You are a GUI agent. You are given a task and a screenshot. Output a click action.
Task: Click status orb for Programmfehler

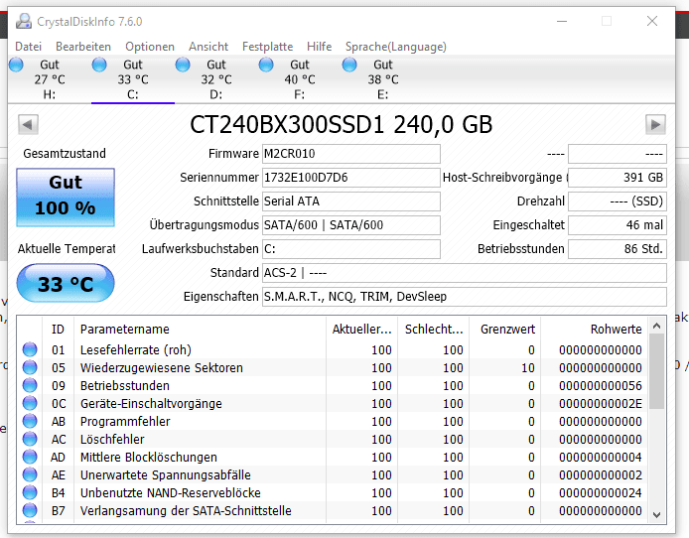[x=30, y=421]
